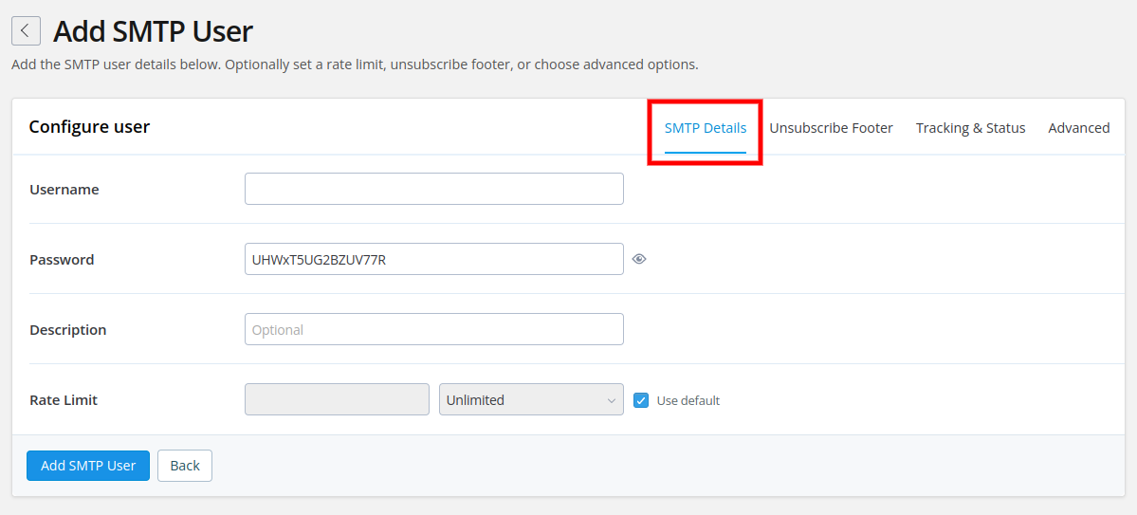Click the blue Add SMTP User button

pyautogui.click(x=88, y=466)
